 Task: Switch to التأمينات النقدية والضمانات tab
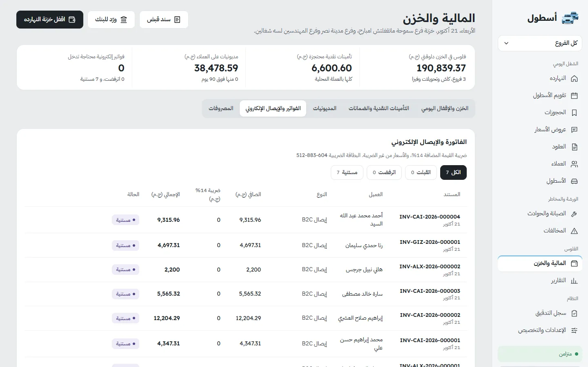(x=379, y=108)
